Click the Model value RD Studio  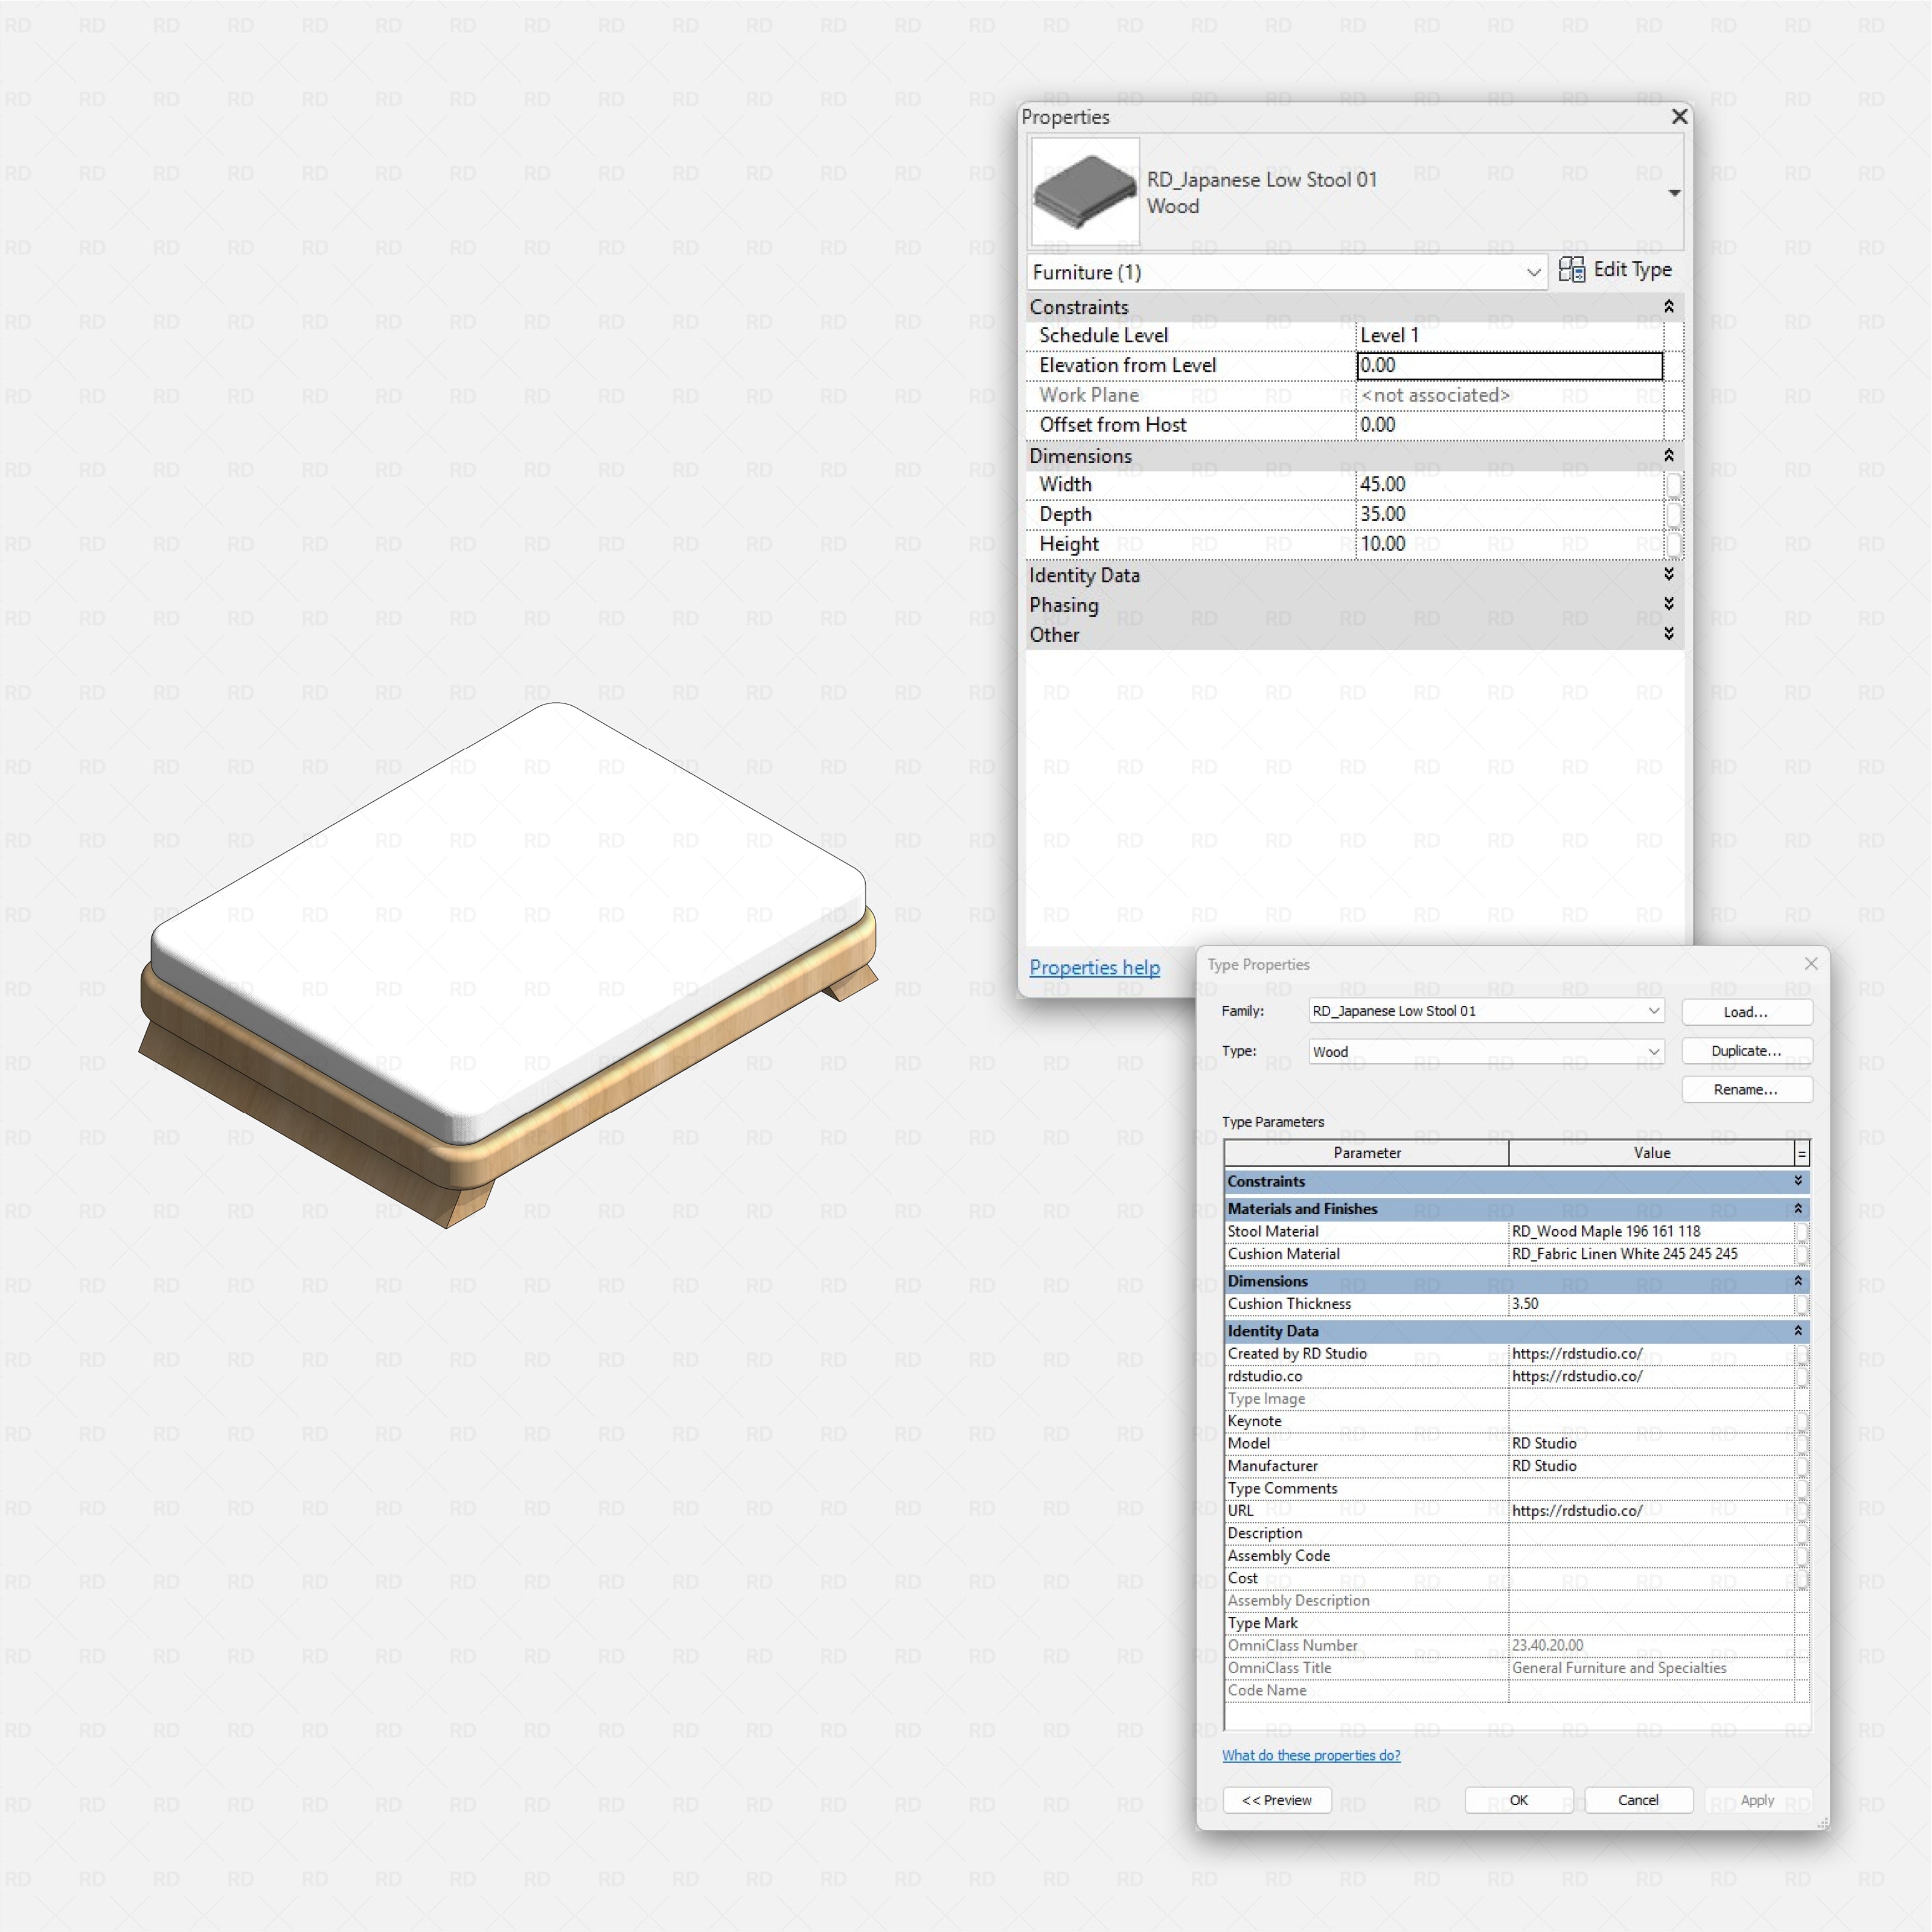click(x=1651, y=1444)
